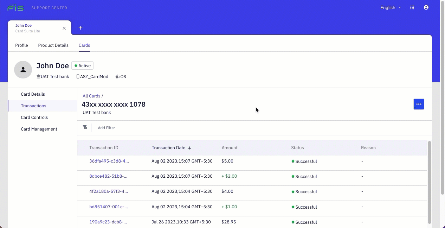Open the app launcher grid icon
Screen dimensions: 445x228
(x=412, y=7)
